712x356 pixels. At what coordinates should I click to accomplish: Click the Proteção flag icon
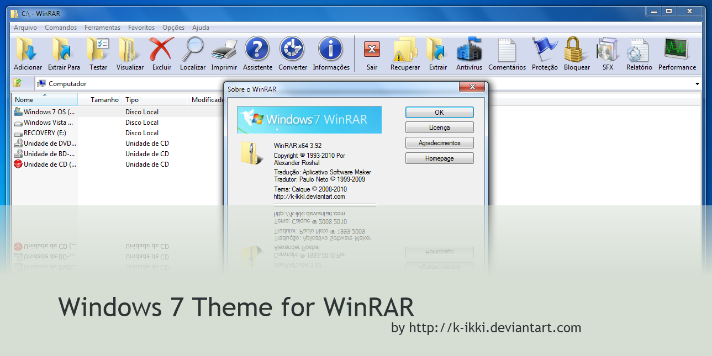(x=545, y=51)
